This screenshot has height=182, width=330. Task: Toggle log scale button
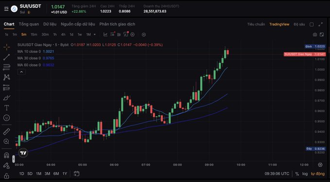pos(305,174)
